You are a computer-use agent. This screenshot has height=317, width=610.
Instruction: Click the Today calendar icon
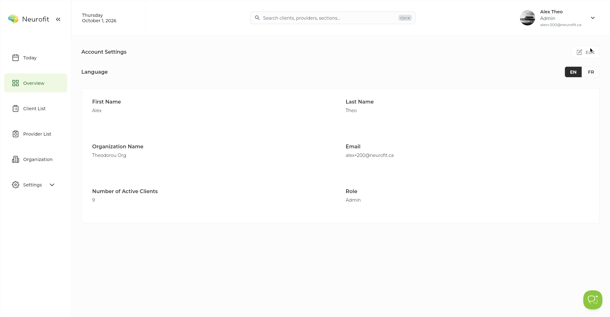coord(16,57)
